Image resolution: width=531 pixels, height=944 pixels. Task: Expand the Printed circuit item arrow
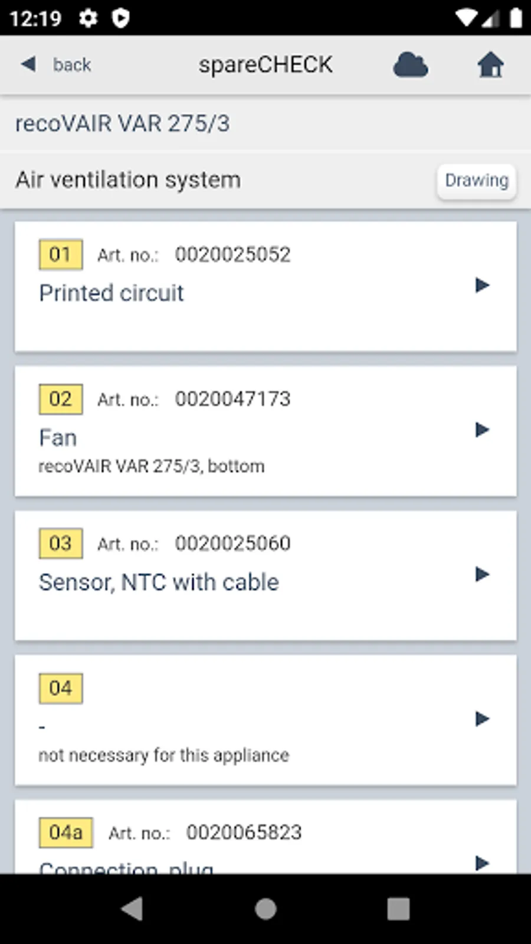[483, 286]
